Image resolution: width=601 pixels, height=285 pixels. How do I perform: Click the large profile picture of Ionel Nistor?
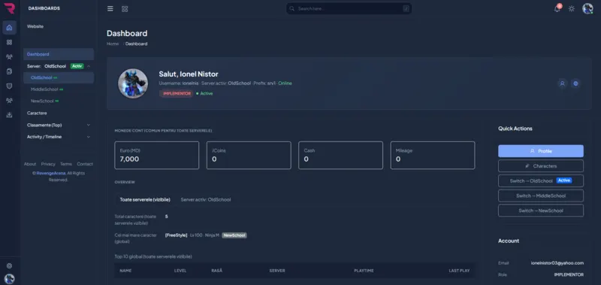(x=133, y=83)
